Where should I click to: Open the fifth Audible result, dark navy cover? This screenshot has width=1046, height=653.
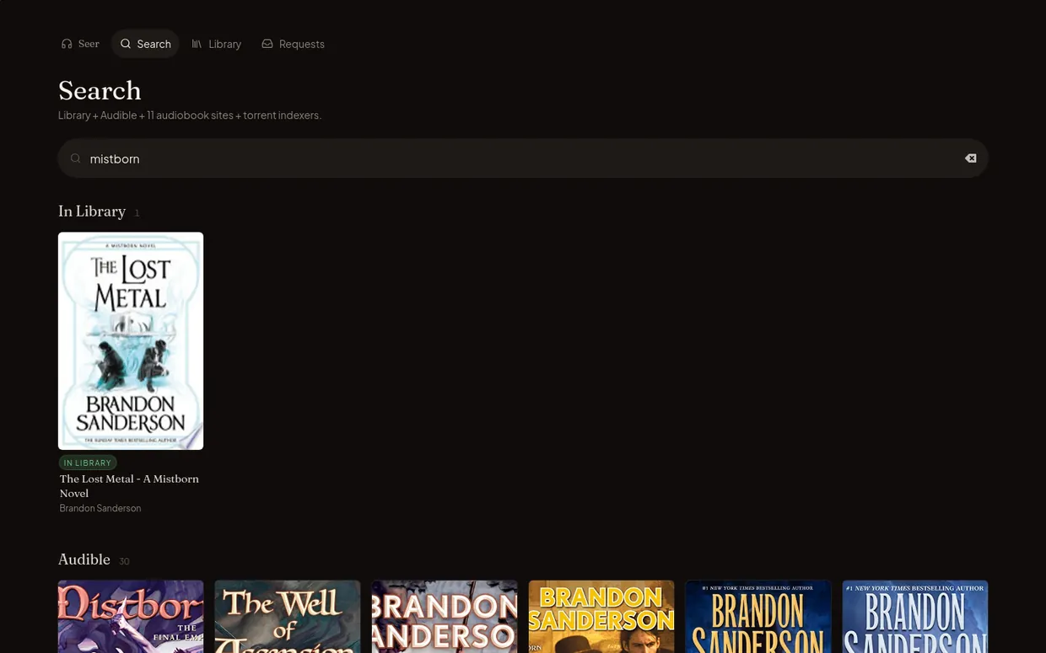coord(758,617)
